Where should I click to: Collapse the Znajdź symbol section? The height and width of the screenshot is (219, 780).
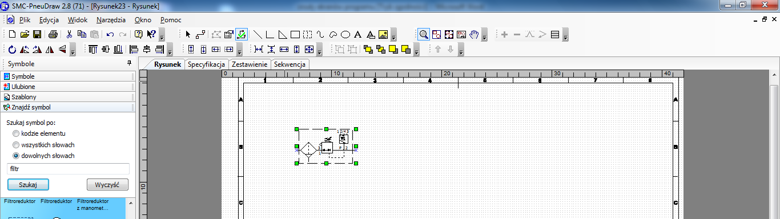tap(67, 107)
